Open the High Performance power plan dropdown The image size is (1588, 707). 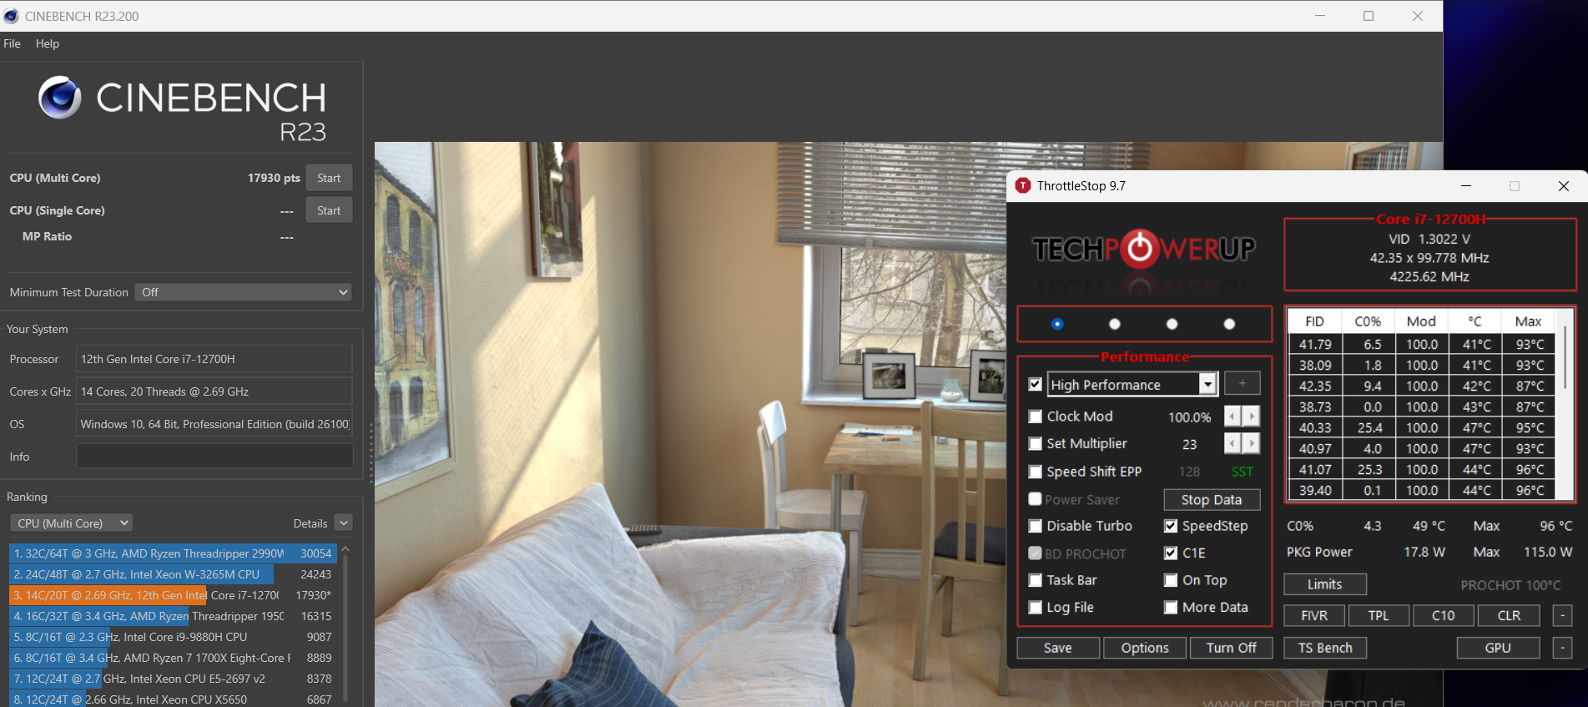(x=1207, y=384)
